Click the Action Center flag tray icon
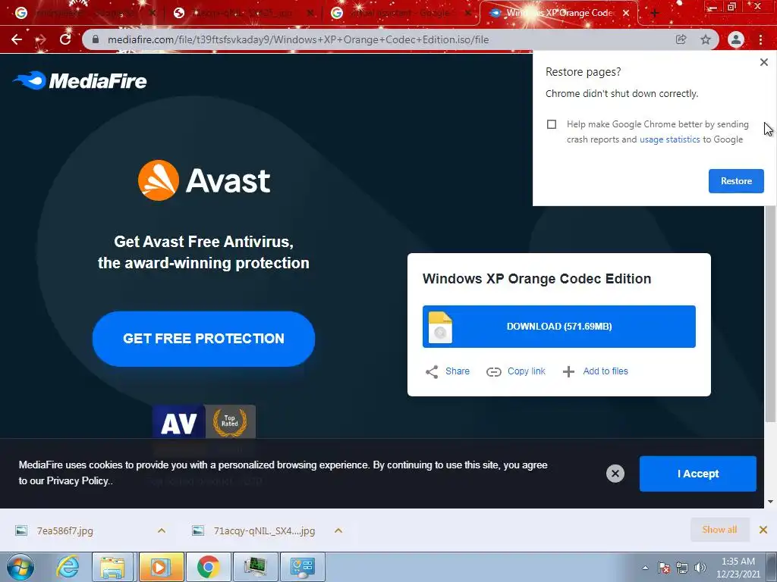Screen dimensions: 777x582 [x=664, y=568]
